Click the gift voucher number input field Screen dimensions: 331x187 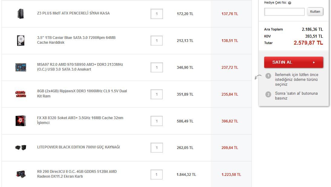(x=284, y=12)
